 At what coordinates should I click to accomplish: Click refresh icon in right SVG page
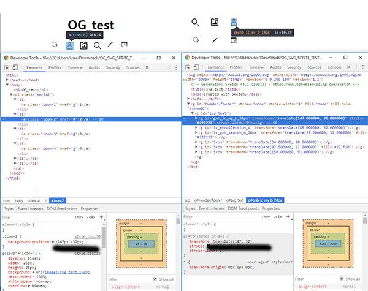point(196,40)
